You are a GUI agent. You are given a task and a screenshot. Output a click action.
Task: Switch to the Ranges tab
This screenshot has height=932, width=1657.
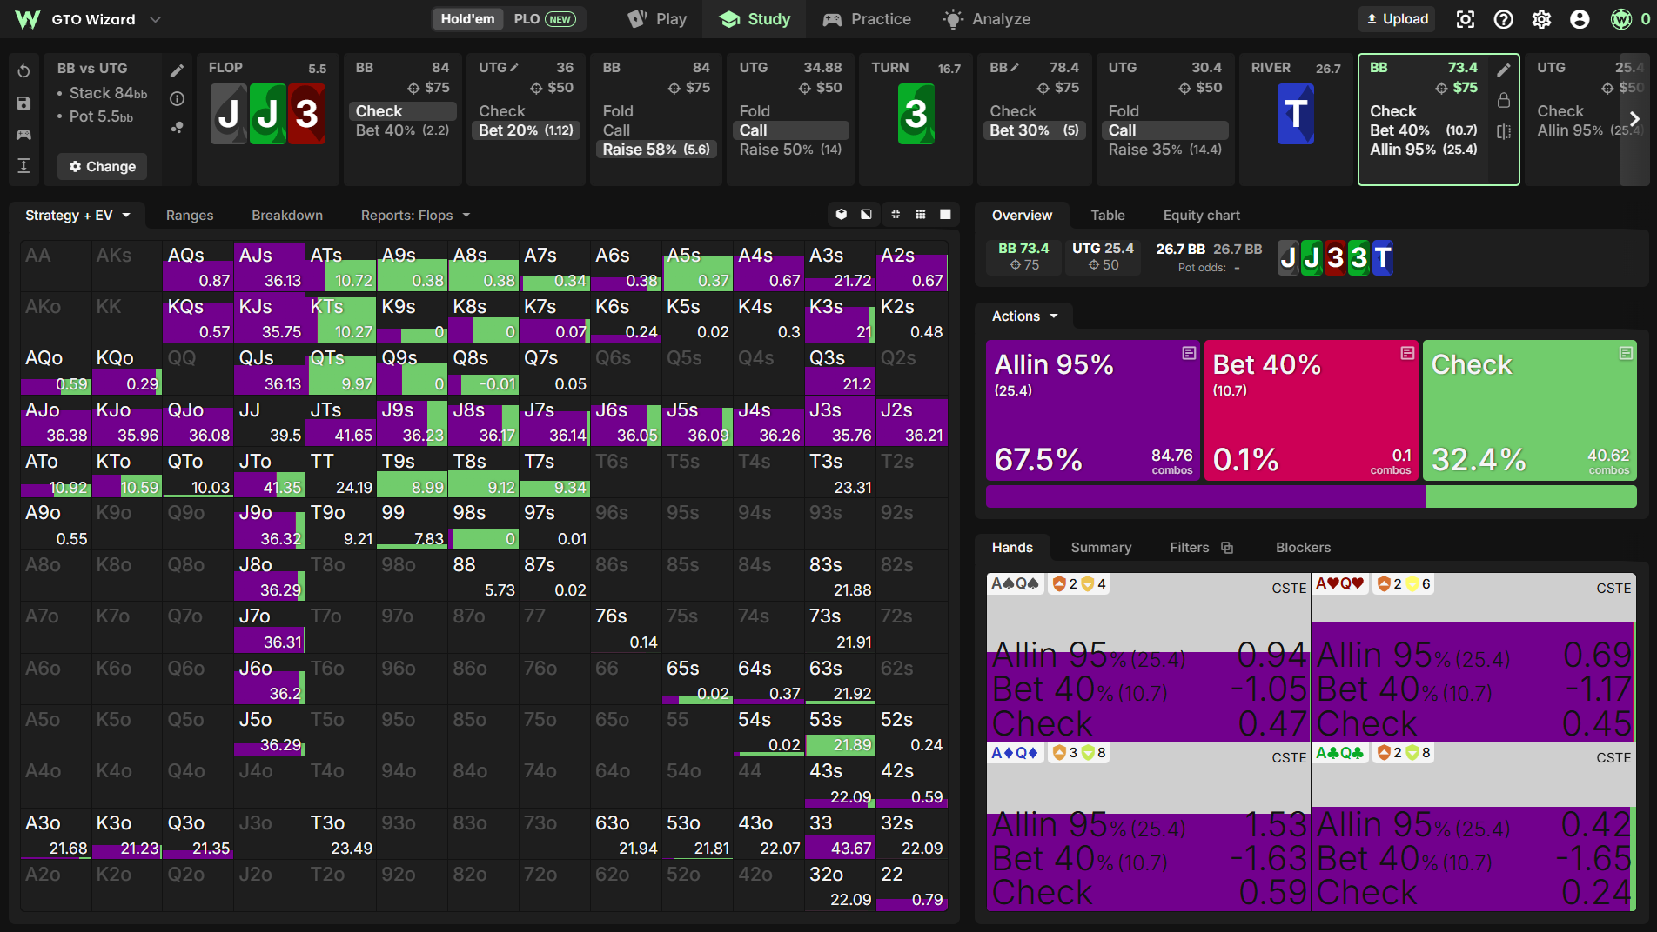[190, 216]
